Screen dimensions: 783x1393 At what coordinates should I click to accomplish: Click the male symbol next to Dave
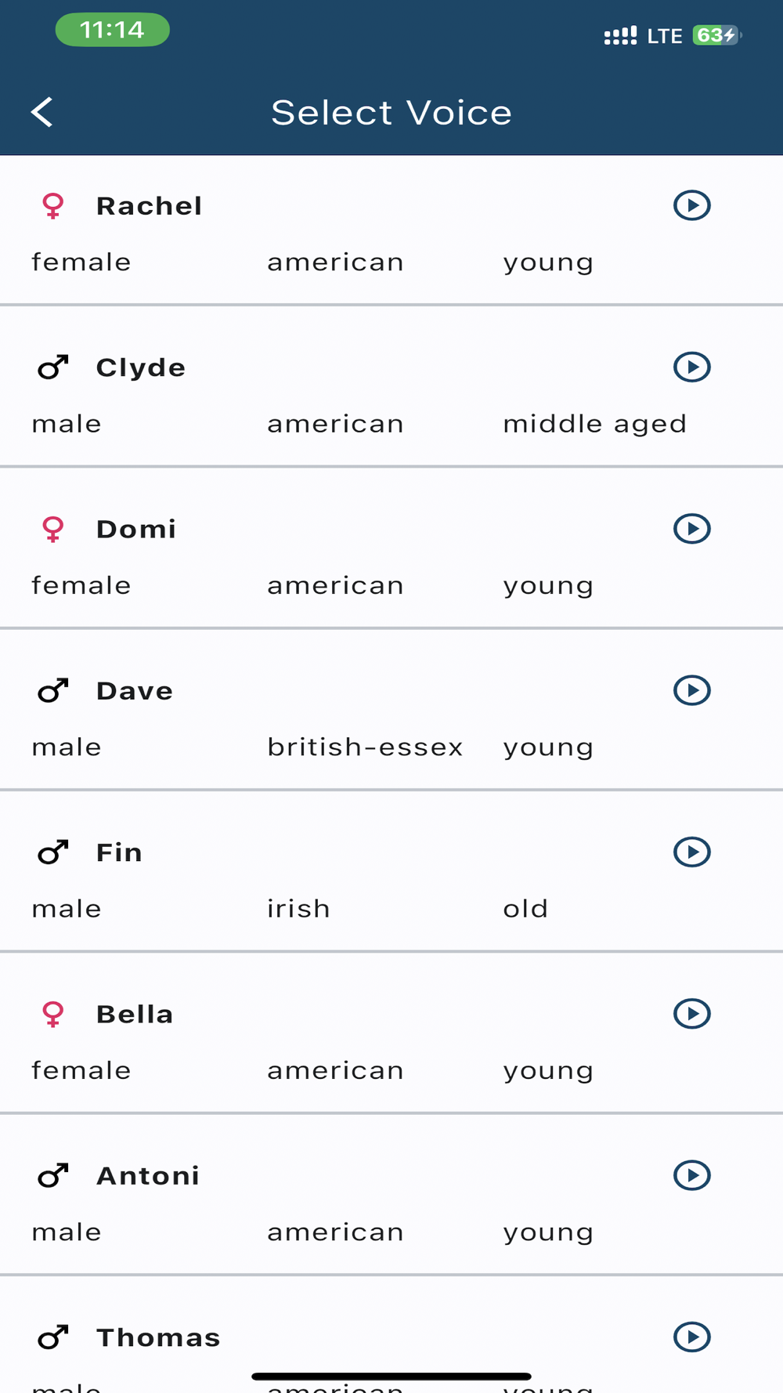coord(52,691)
